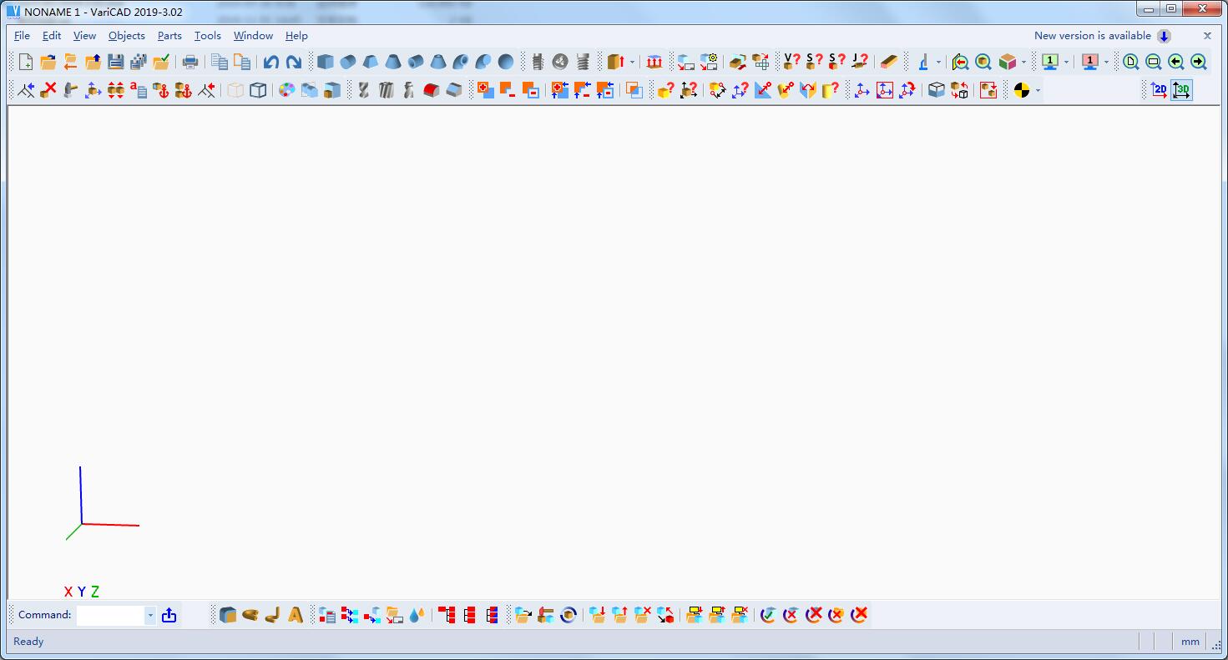Click the rightmost red X check icon in bottom toolbar
1228x660 pixels.
pos(860,615)
